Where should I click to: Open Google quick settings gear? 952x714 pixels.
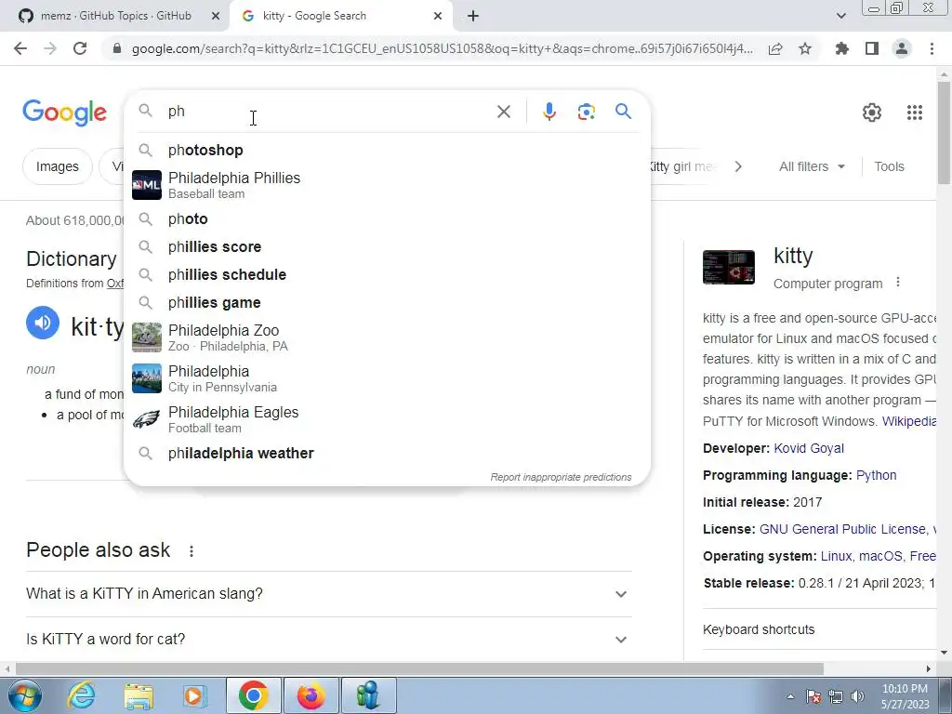tap(872, 112)
